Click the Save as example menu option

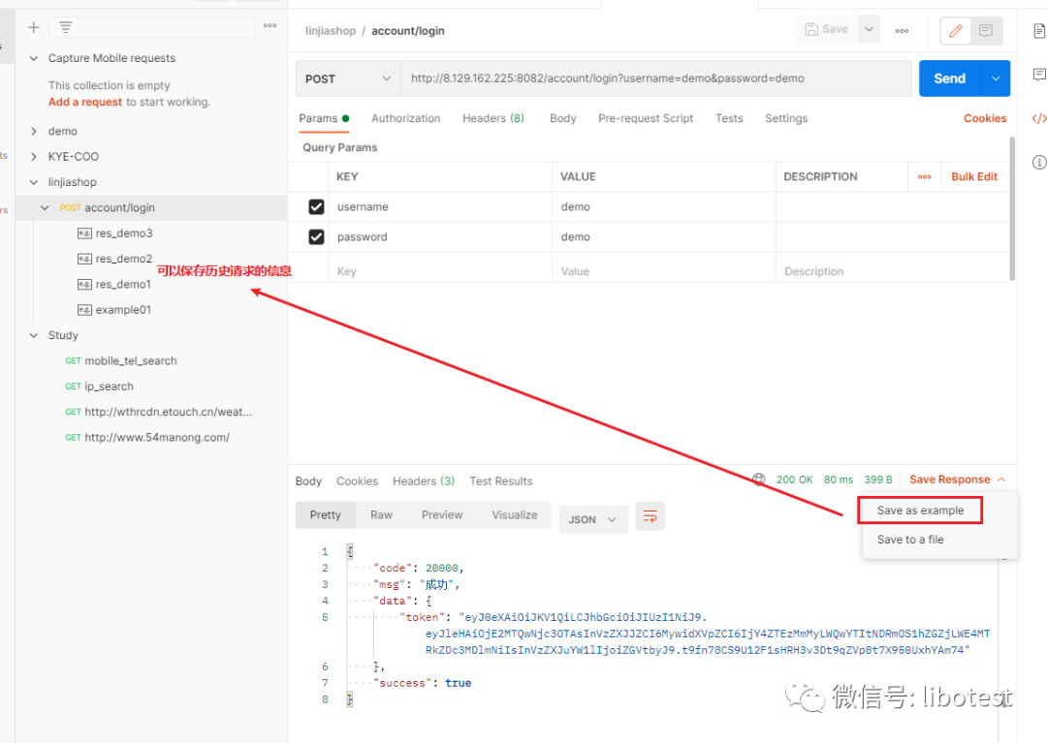(919, 510)
